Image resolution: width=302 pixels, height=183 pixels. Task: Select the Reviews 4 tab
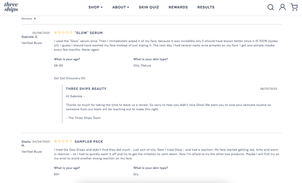point(29,19)
